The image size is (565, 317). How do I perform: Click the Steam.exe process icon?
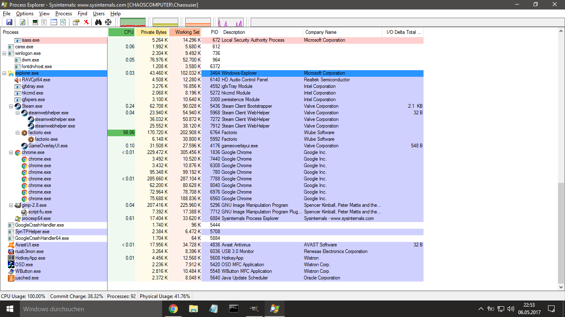pyautogui.click(x=18, y=106)
